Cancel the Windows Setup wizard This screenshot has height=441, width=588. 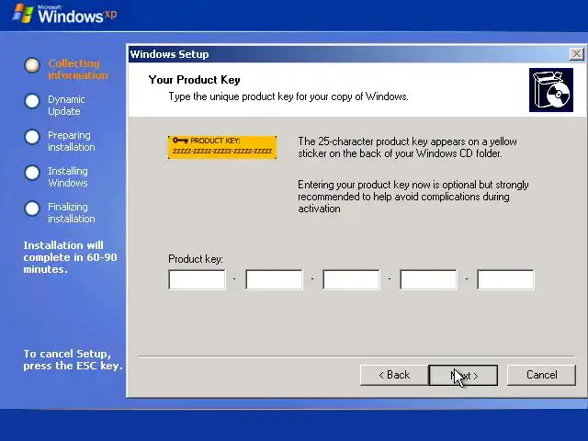[541, 375]
